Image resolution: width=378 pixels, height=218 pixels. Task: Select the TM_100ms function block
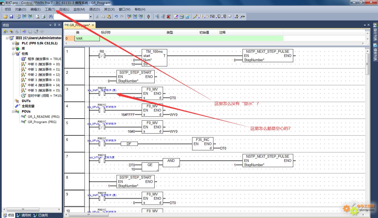(x=154, y=58)
